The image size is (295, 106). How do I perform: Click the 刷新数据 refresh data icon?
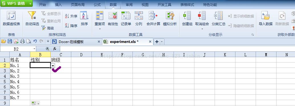coord(282,15)
